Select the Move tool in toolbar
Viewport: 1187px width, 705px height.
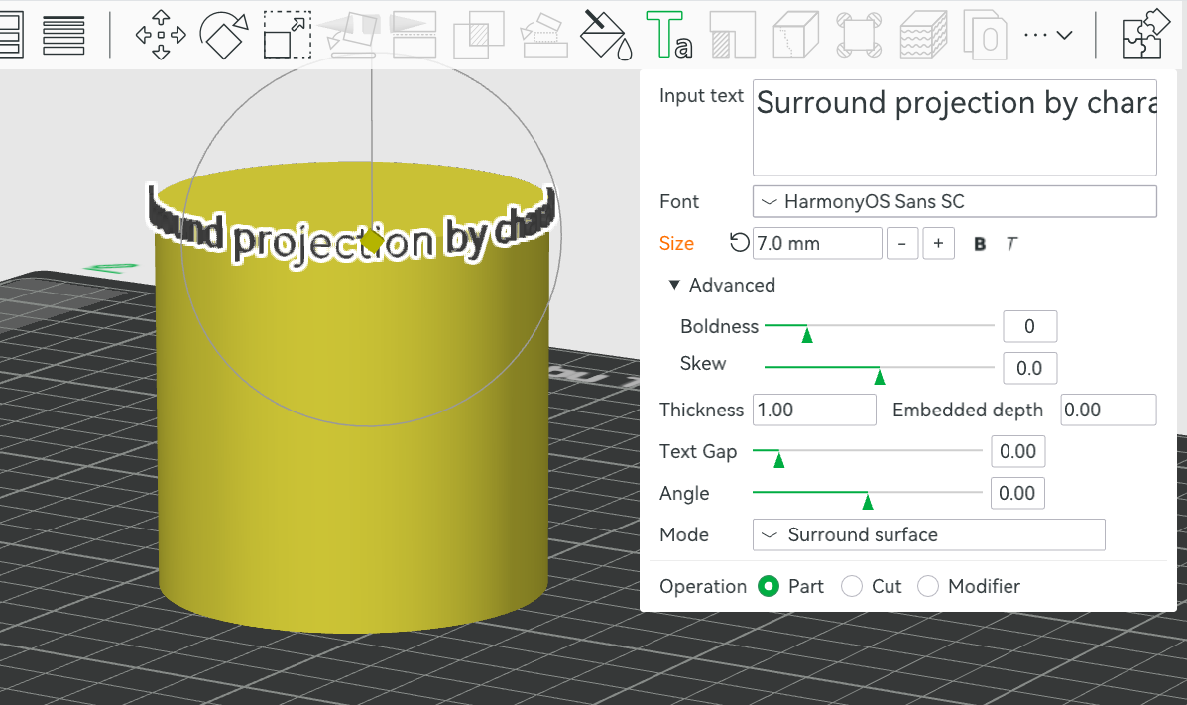(161, 35)
